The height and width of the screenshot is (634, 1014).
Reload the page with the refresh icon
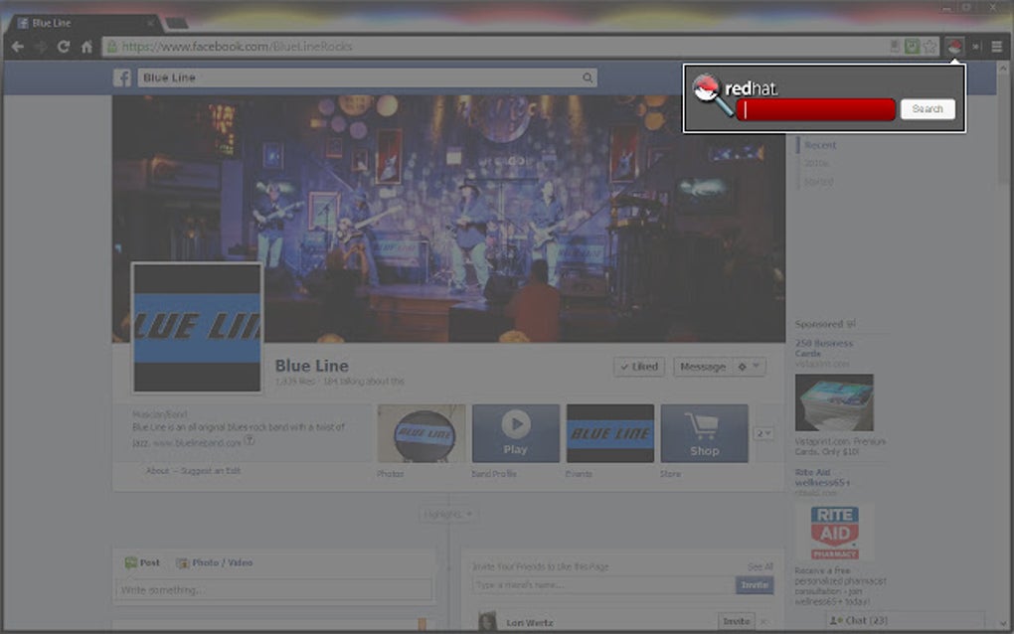(64, 47)
